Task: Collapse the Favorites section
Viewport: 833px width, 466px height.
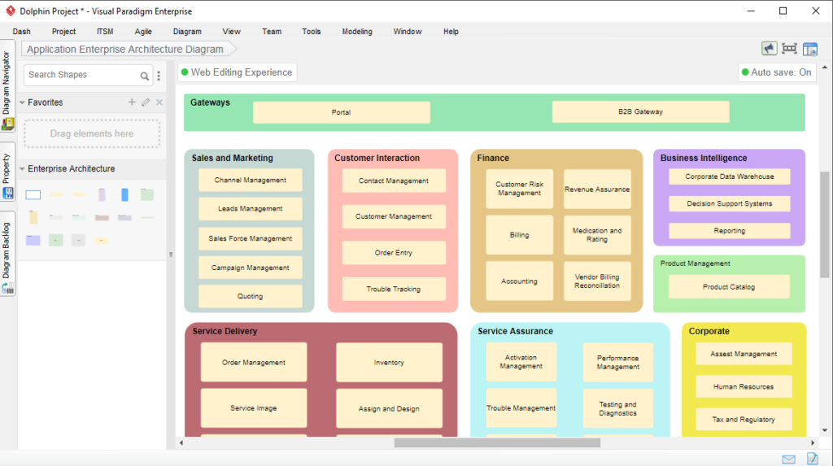Action: tap(22, 102)
